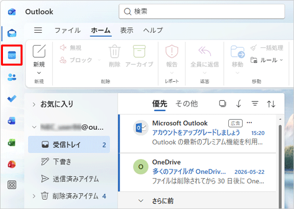Select the ホーム ribbon tab
The height and width of the screenshot is (209, 294).
click(100, 30)
